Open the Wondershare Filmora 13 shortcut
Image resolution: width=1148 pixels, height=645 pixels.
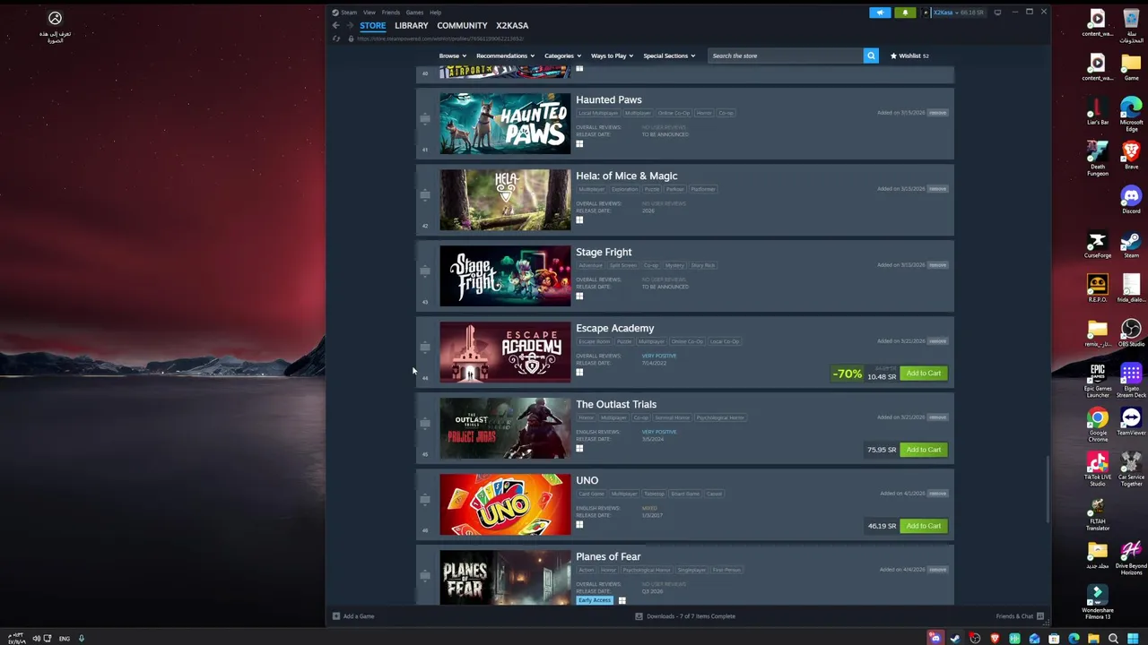[1098, 602]
